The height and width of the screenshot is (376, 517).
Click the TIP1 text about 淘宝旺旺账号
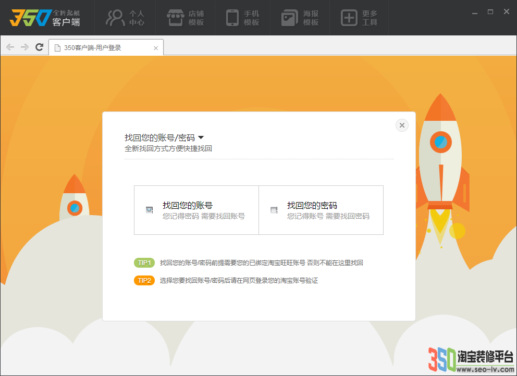[x=262, y=262]
